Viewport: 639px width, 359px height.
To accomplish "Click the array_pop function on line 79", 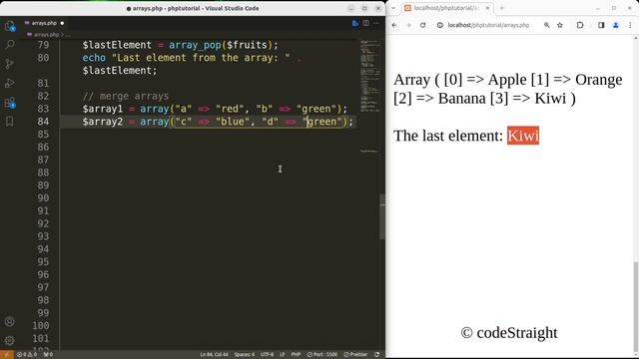I will coord(195,45).
